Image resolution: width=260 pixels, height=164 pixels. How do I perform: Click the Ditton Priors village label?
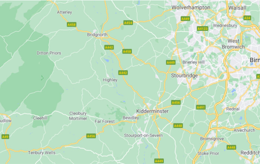click(49, 53)
